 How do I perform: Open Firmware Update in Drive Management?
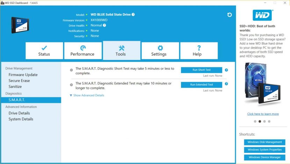pyautogui.click(x=23, y=75)
